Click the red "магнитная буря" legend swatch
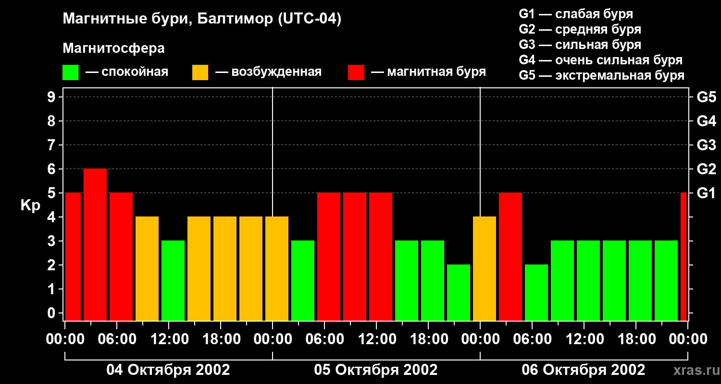 click(x=356, y=72)
